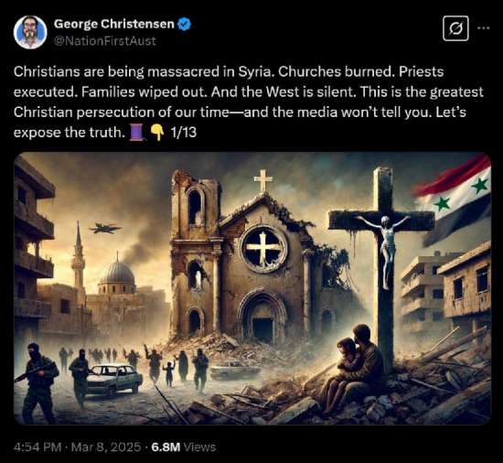
Task: Open the George Christensen display name
Action: pyautogui.click(x=114, y=24)
